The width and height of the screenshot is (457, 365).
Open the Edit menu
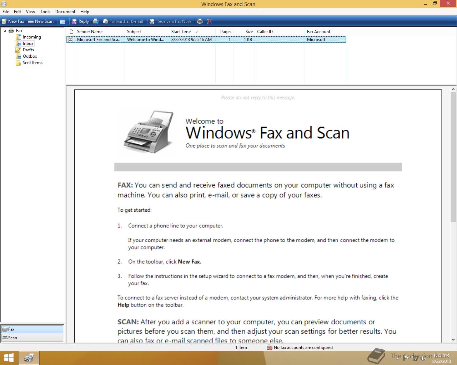pos(17,12)
